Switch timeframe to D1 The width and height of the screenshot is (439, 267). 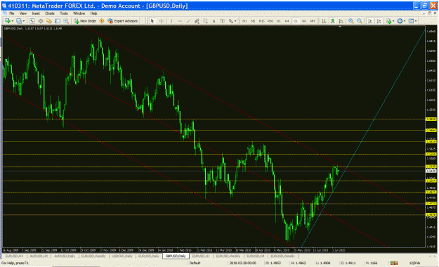tap(296, 21)
